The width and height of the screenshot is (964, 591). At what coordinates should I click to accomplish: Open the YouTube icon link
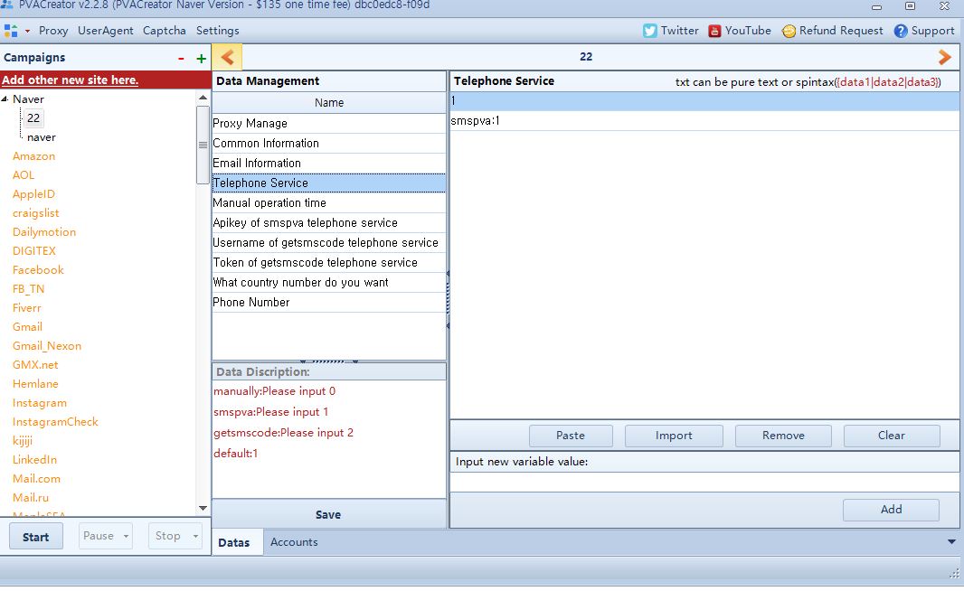(x=714, y=31)
